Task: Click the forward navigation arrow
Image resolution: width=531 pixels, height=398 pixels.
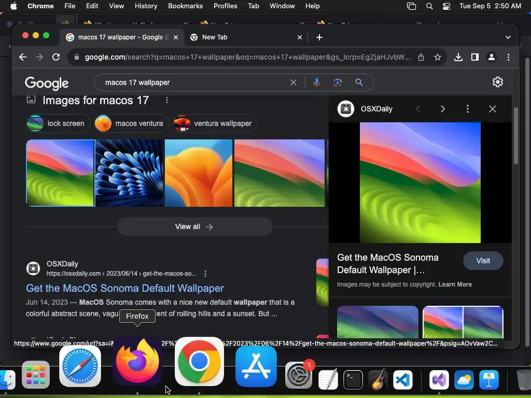Action: [x=39, y=57]
